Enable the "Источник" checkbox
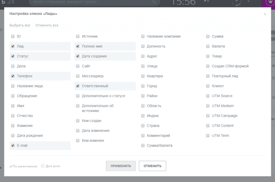Image resolution: width=275 pixels, height=182 pixels. (78, 36)
